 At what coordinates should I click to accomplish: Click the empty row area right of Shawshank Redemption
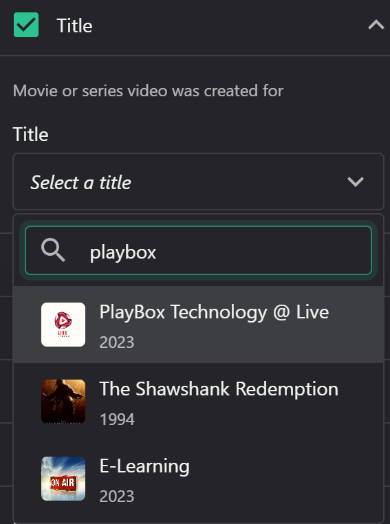pos(361,402)
